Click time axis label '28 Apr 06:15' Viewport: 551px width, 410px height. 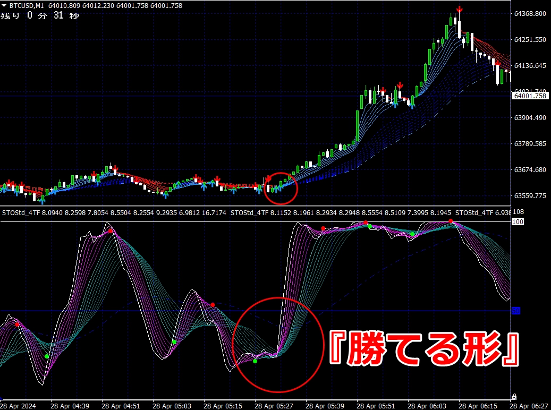click(x=478, y=406)
